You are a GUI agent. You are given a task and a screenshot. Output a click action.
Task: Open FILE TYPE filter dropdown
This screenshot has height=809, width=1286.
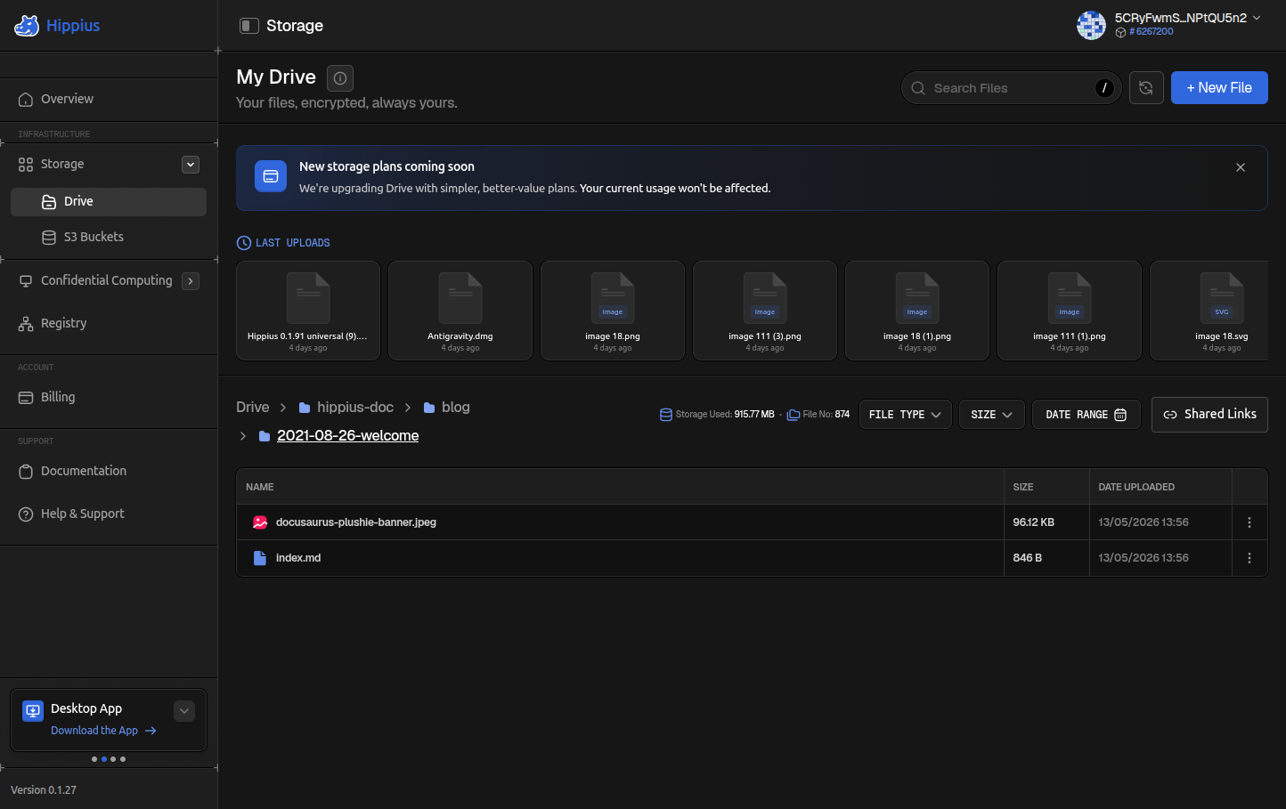[x=906, y=415]
